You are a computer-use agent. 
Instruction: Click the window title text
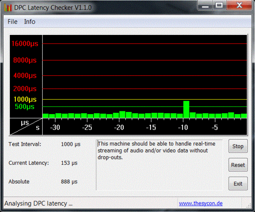pyautogui.click(x=53, y=7)
